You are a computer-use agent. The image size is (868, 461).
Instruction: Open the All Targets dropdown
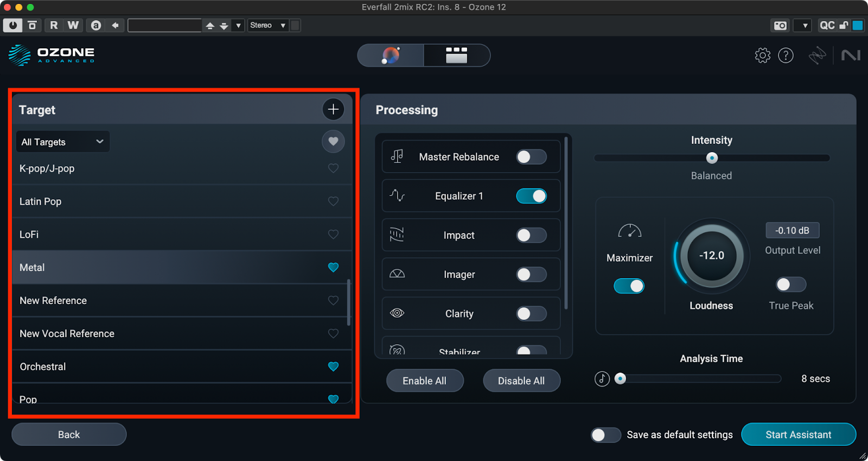tap(62, 142)
